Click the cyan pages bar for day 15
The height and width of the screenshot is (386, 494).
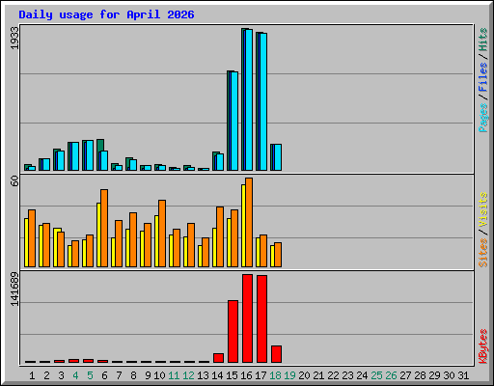(234, 121)
